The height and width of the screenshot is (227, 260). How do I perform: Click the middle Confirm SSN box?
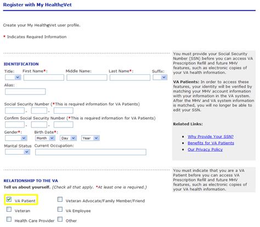39,125
